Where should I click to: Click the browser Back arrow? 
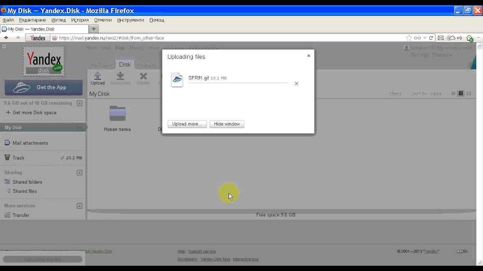(6, 38)
